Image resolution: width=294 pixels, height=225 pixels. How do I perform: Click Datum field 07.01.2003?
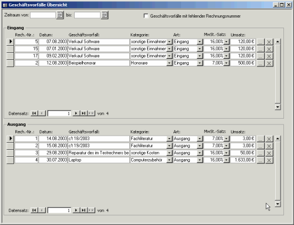coord(53,49)
